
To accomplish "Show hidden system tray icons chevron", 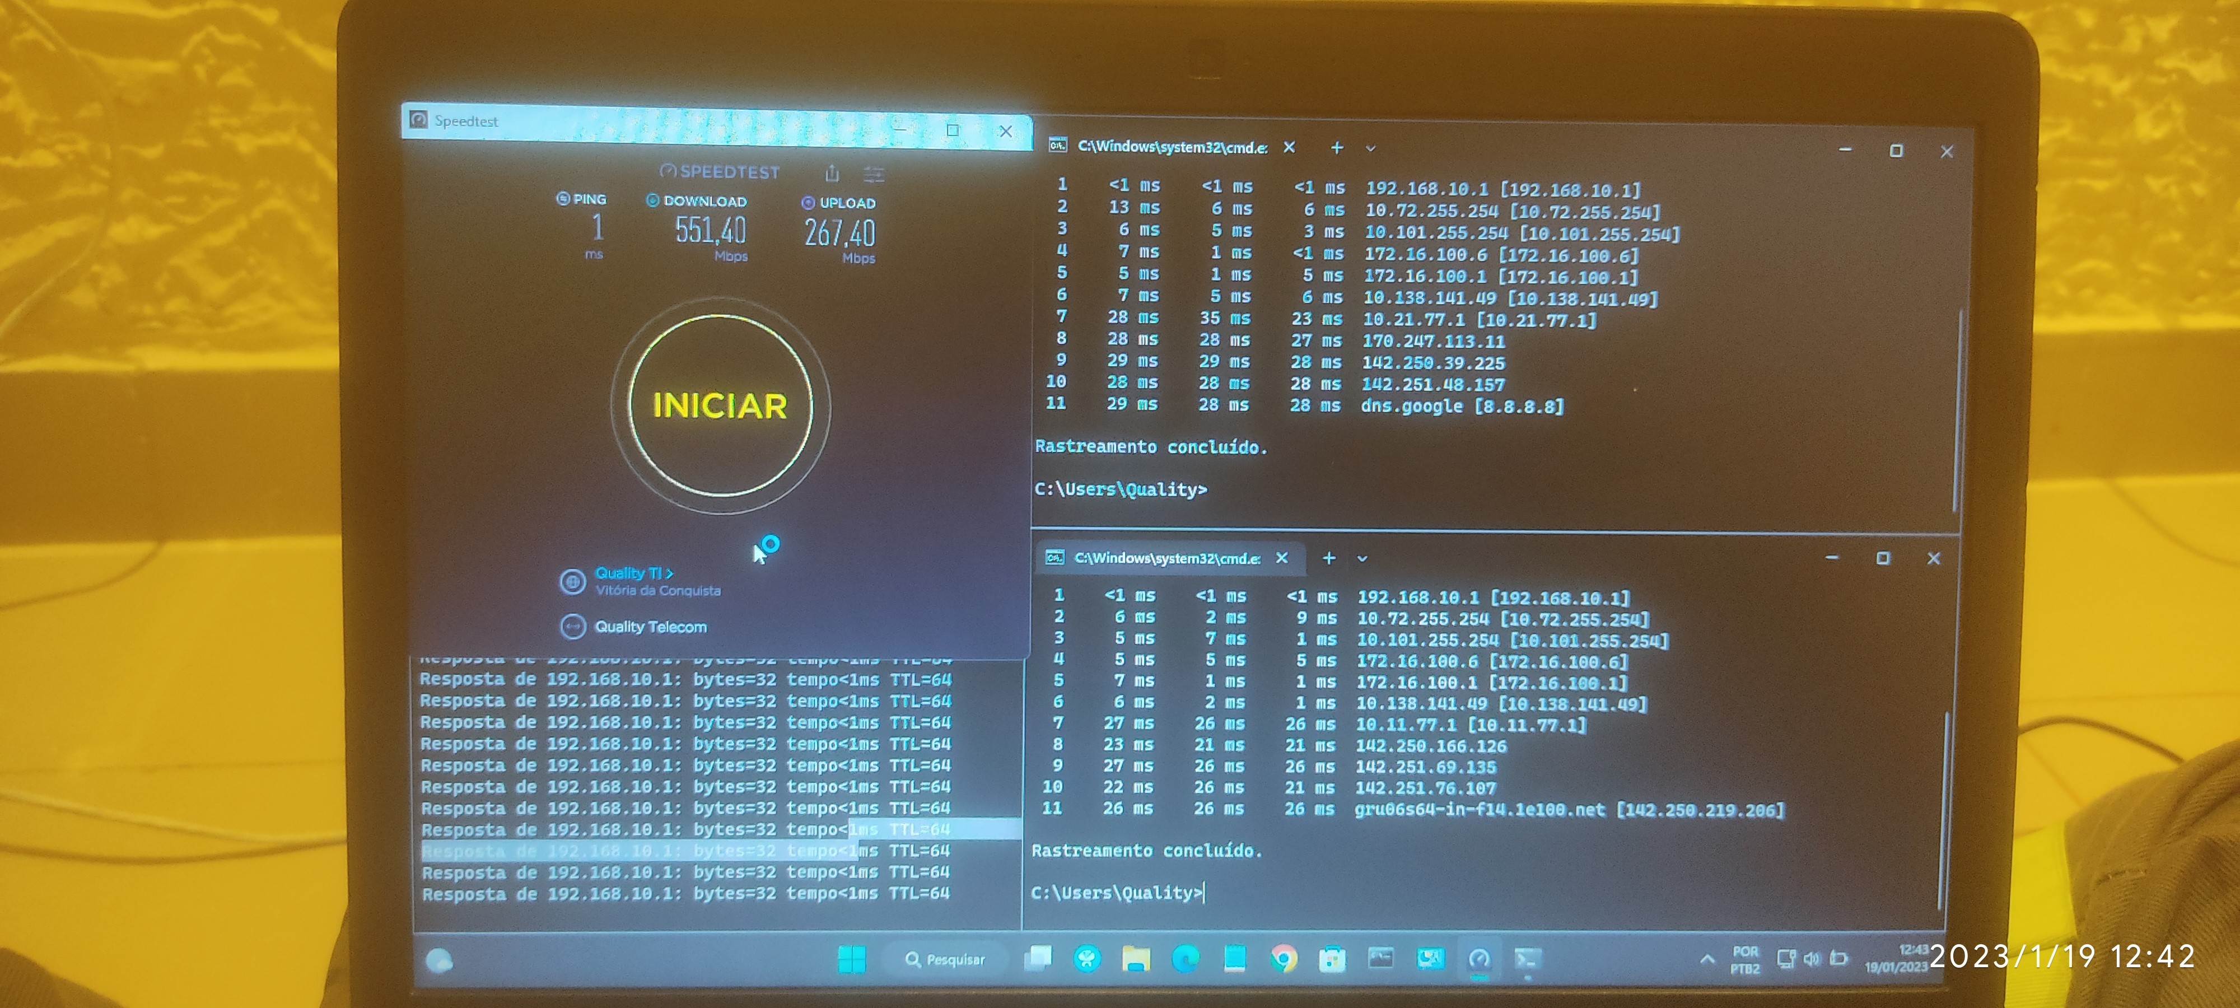I will 1707,959.
